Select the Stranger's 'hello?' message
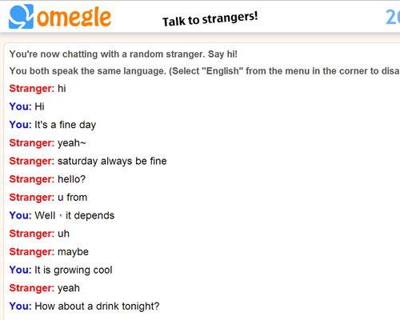 47,179
